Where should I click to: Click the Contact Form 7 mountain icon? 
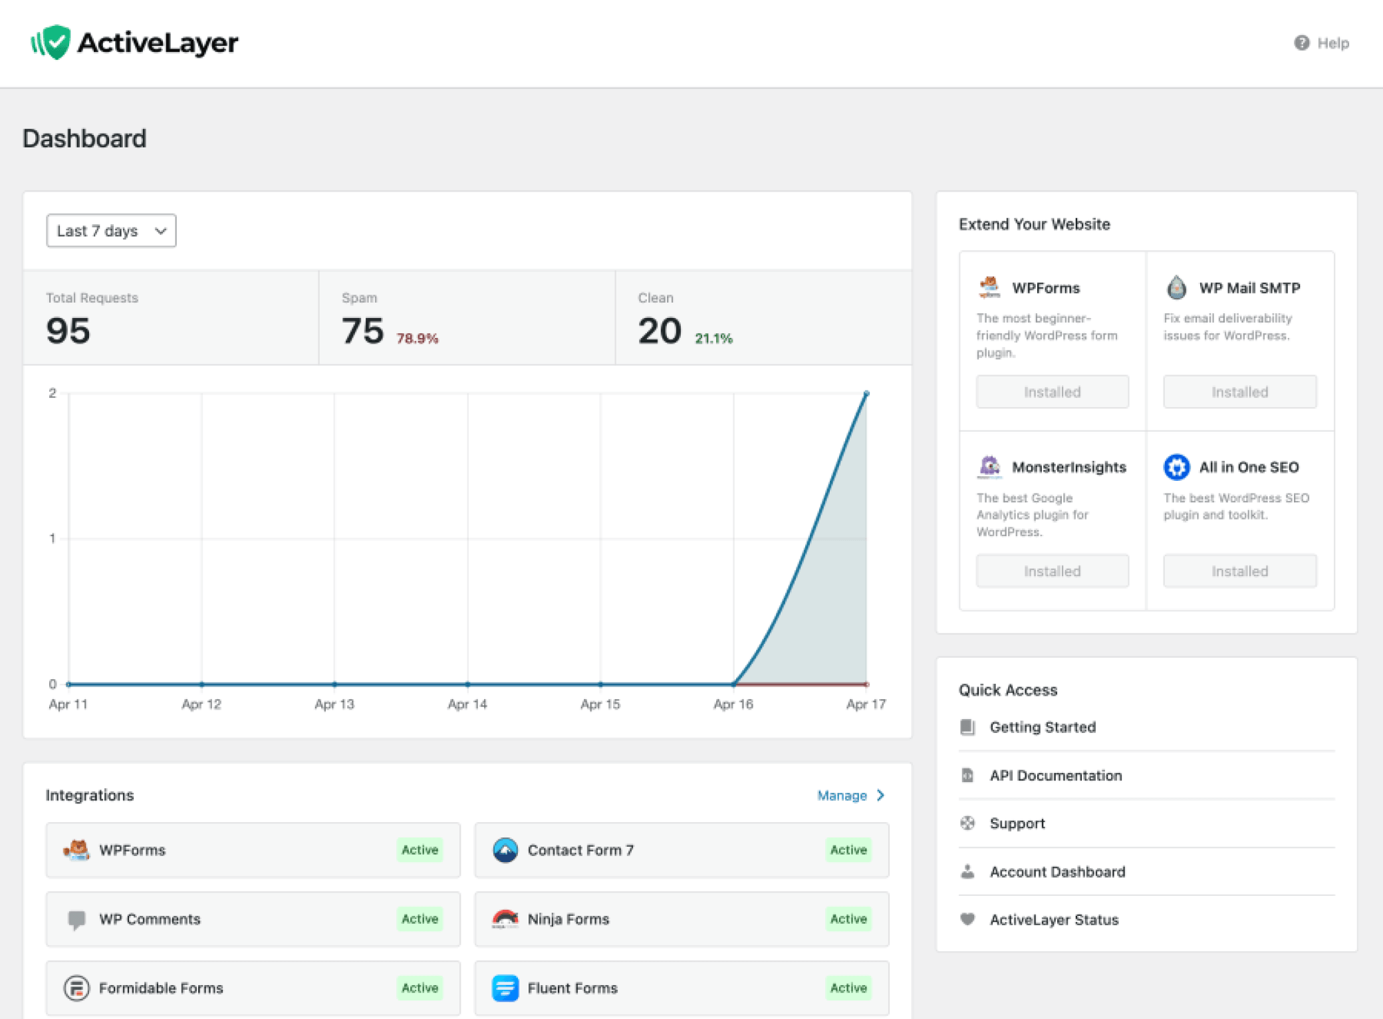[x=505, y=850]
